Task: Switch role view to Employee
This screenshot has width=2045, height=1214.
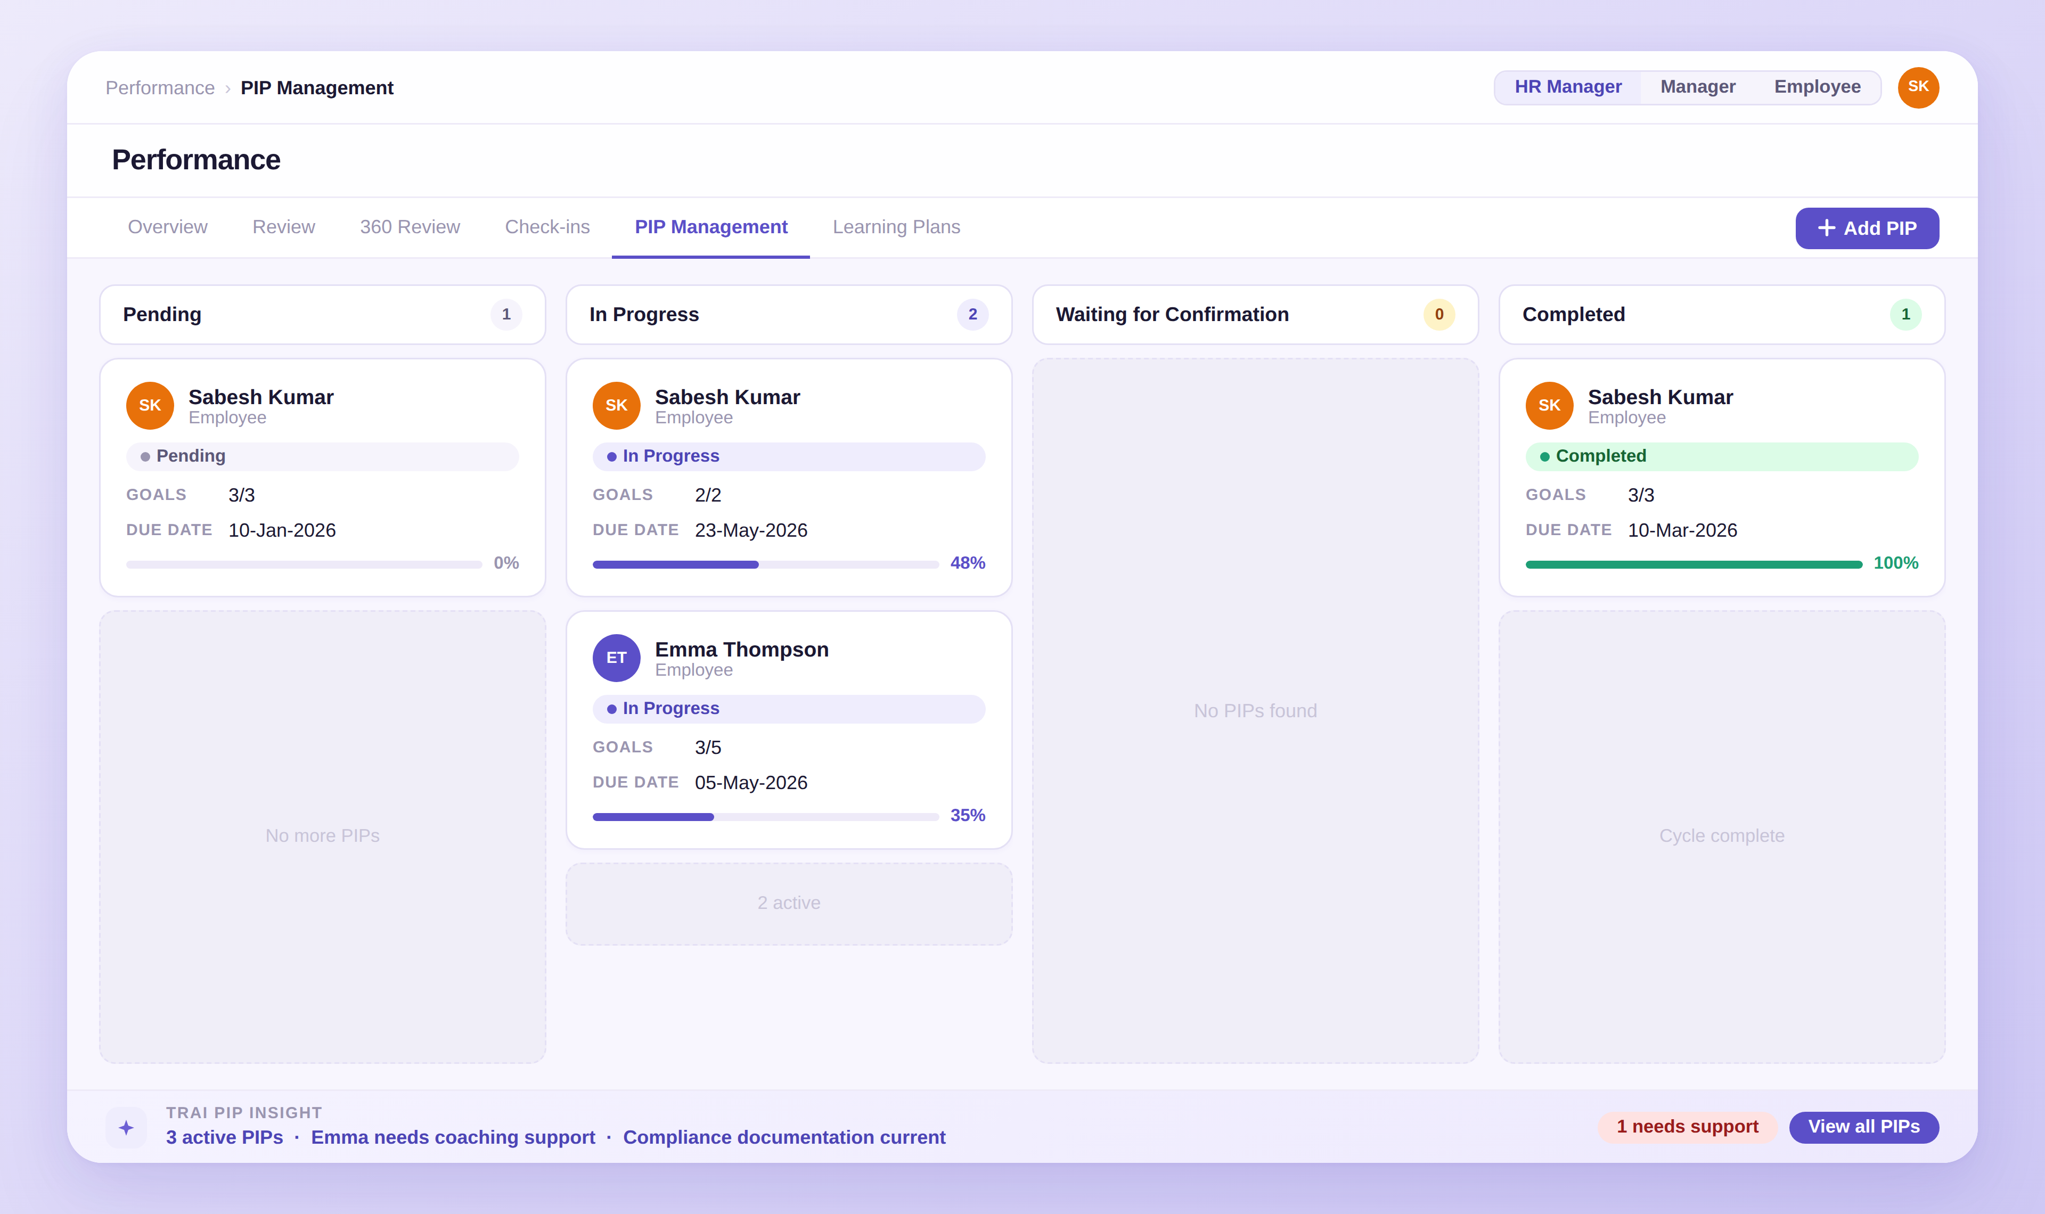Action: pyautogui.click(x=1817, y=87)
